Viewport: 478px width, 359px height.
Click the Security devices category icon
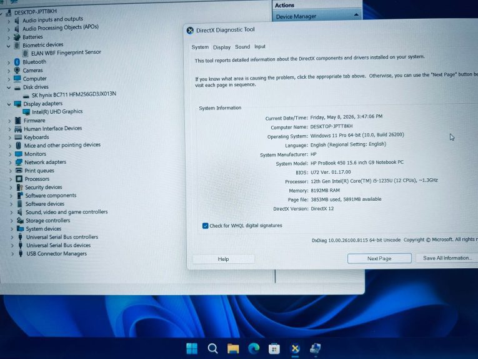point(20,187)
